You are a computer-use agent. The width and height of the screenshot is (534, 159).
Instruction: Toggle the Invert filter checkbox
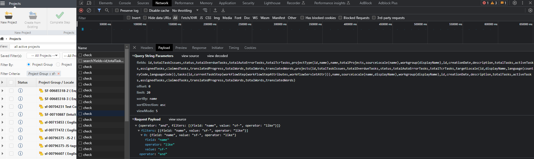click(x=129, y=18)
